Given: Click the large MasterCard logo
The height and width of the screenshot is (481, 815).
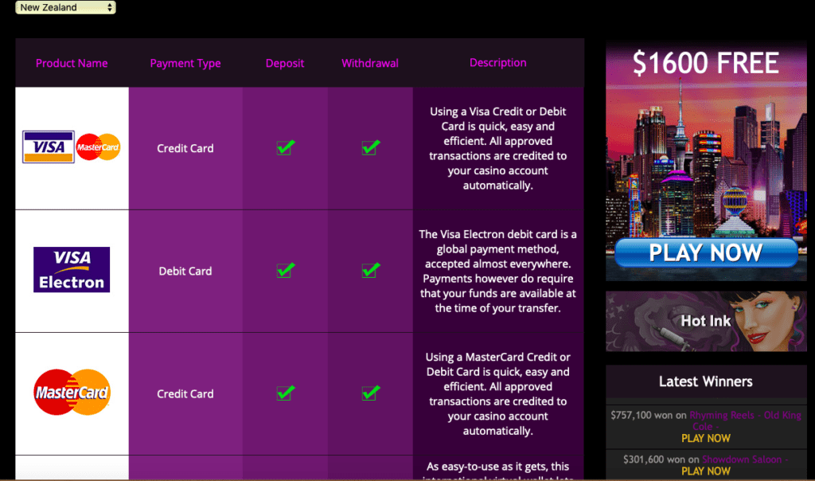Looking at the screenshot, I should pyautogui.click(x=72, y=393).
